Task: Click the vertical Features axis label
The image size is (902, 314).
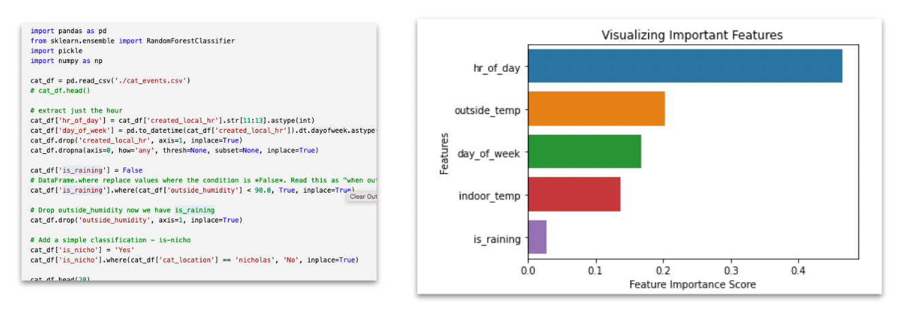Action: pyautogui.click(x=444, y=153)
